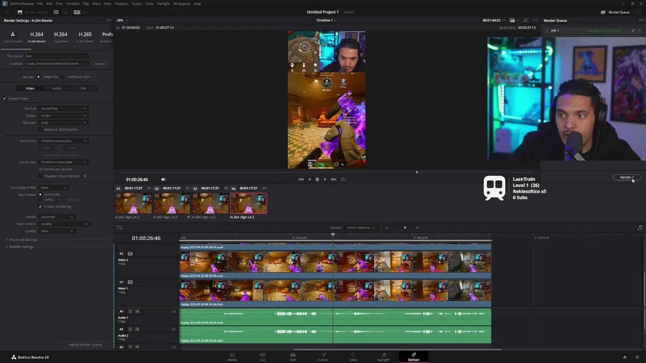
Task: Switch to the Audio settings tab
Action: (57, 88)
